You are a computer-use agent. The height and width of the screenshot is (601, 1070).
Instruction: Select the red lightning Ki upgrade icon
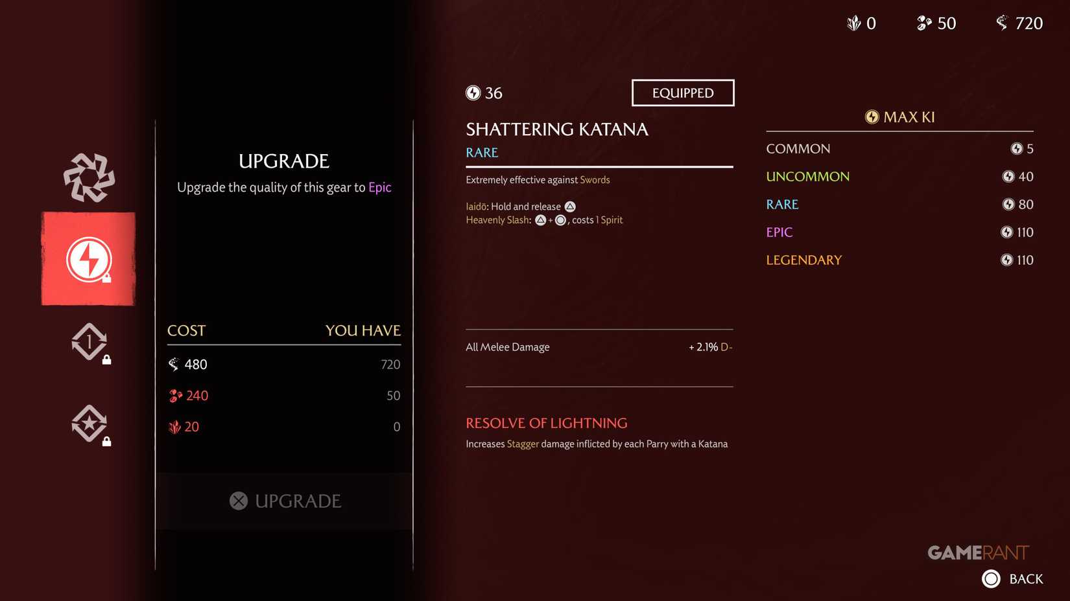coord(89,259)
